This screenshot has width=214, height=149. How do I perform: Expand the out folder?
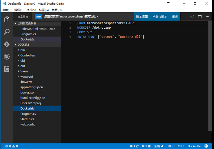[18, 66]
